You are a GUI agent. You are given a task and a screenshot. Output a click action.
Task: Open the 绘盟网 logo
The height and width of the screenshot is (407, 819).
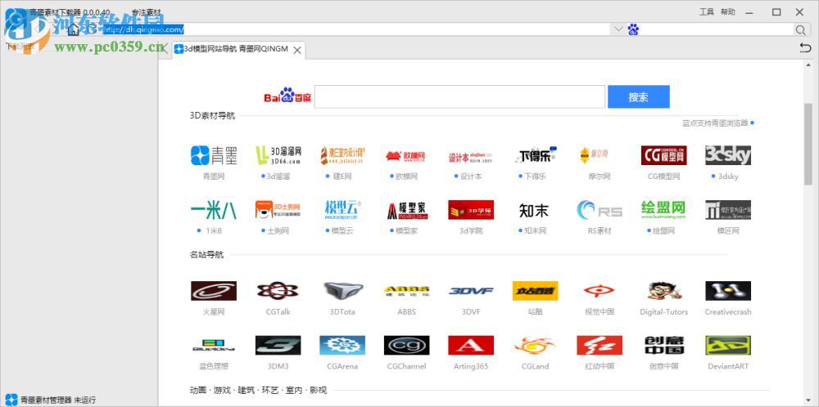[664, 209]
